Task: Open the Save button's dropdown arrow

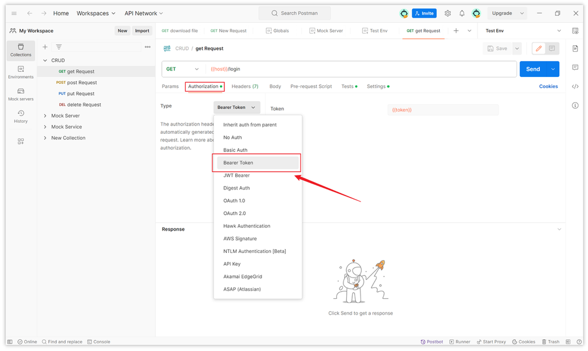Action: [x=516, y=48]
